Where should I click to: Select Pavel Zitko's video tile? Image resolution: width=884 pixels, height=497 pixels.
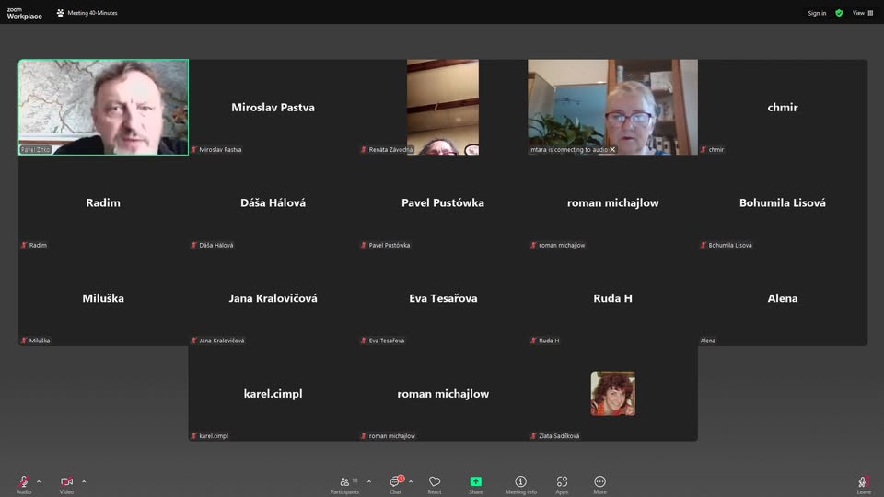[x=103, y=107]
